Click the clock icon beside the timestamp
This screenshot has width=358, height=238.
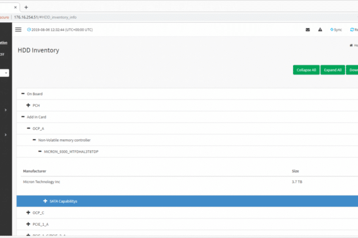29,30
